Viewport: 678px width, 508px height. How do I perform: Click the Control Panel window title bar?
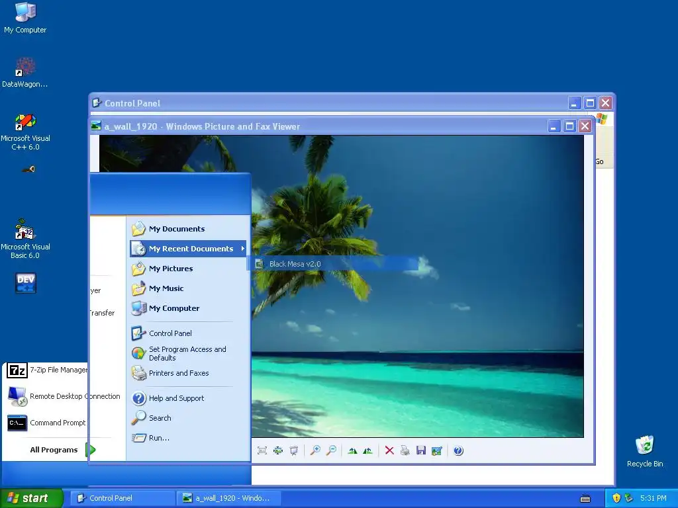[x=328, y=103]
